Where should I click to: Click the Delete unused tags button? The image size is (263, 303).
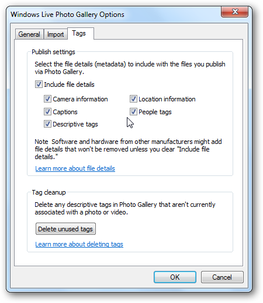pos(65,229)
